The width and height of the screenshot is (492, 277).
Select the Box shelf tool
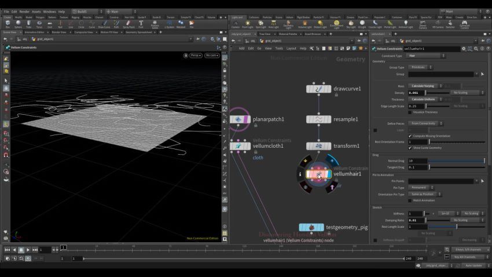[x=8, y=24]
